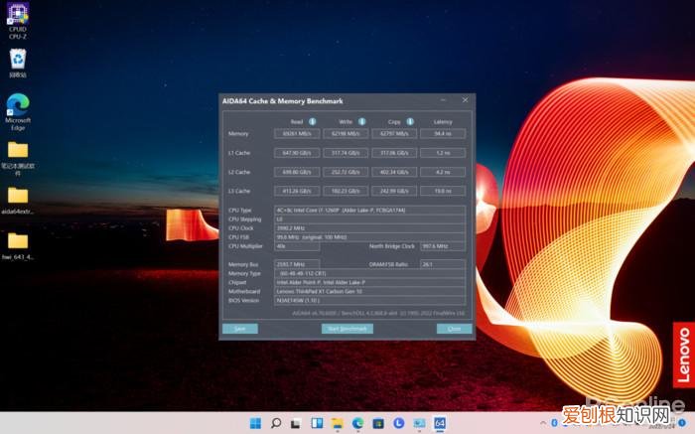Click the L3 Cache Latency value
This screenshot has width=695, height=434.
pos(443,191)
